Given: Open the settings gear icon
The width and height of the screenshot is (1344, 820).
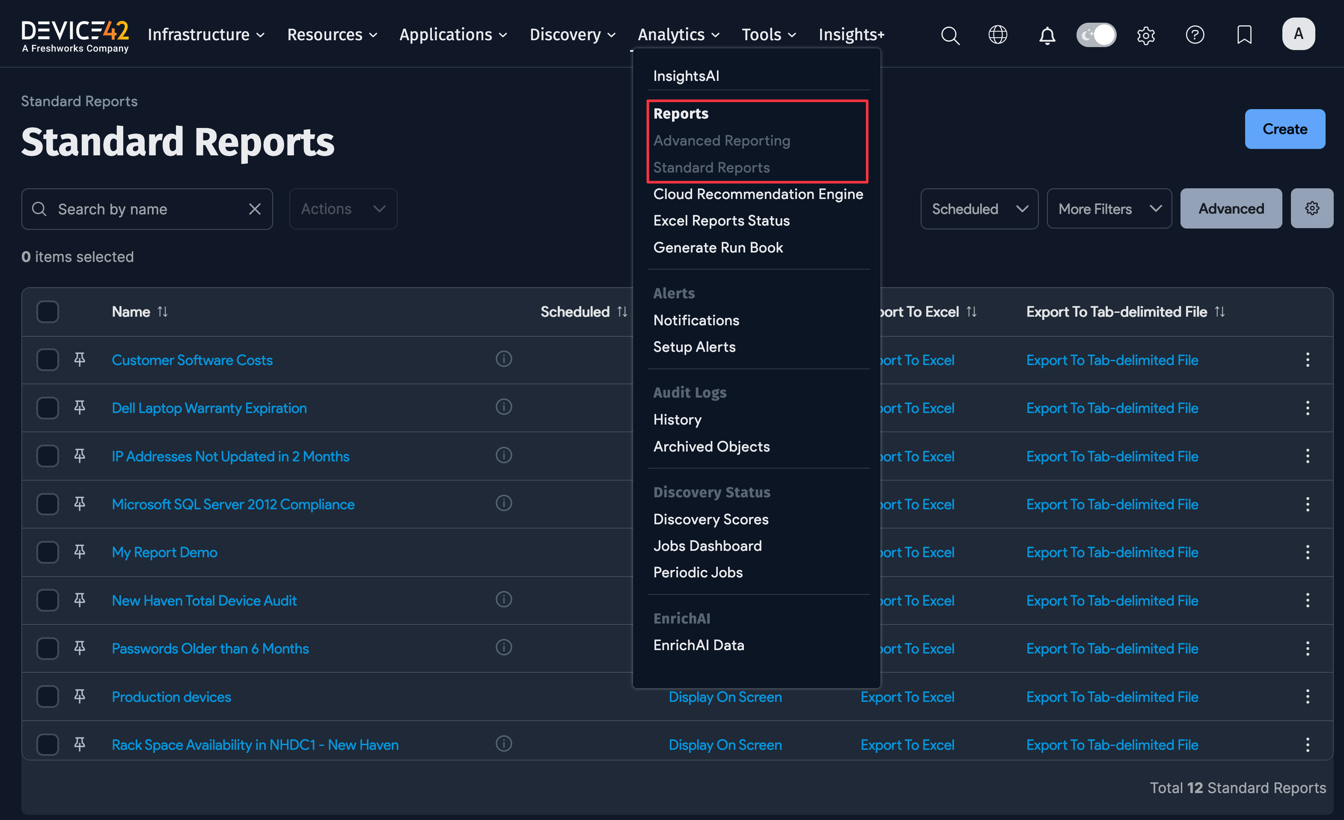Looking at the screenshot, I should tap(1145, 35).
